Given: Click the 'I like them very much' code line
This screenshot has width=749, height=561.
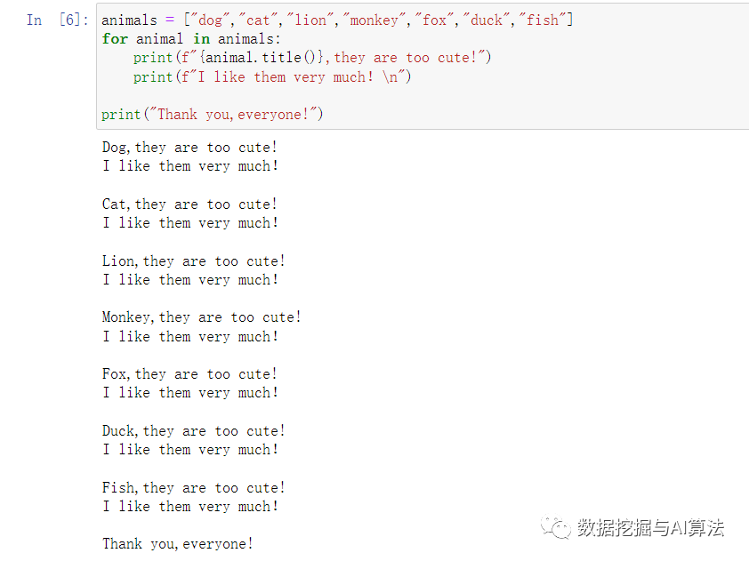Looking at the screenshot, I should click(x=272, y=77).
